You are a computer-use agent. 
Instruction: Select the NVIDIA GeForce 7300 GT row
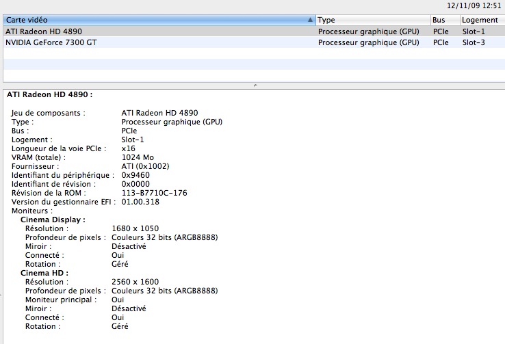pos(254,42)
